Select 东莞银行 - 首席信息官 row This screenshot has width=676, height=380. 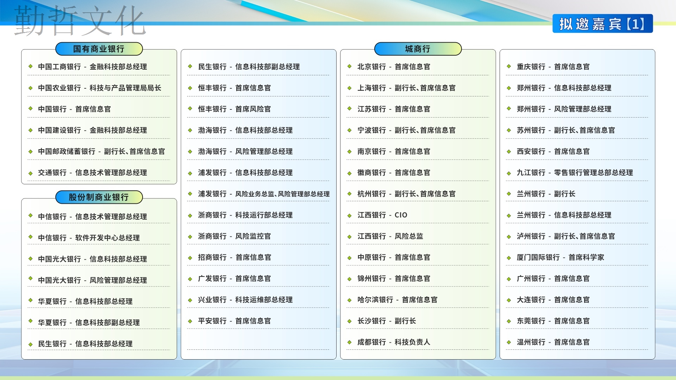click(x=577, y=321)
